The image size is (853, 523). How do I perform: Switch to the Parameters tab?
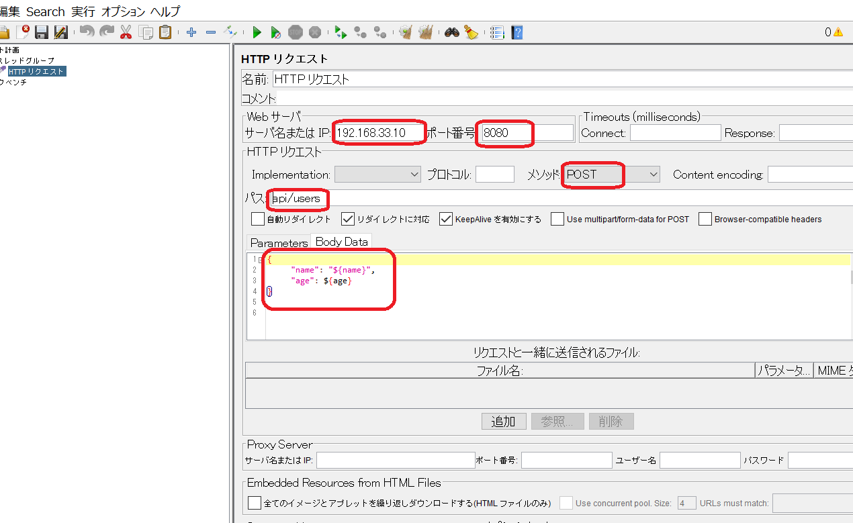pyautogui.click(x=279, y=243)
